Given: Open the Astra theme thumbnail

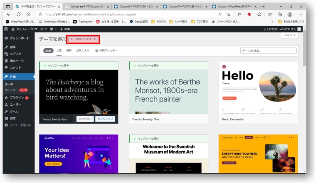Looking at the screenshot, I should pos(79,154).
